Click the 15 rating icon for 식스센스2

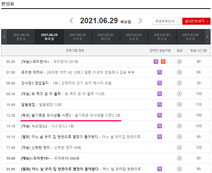179,126
